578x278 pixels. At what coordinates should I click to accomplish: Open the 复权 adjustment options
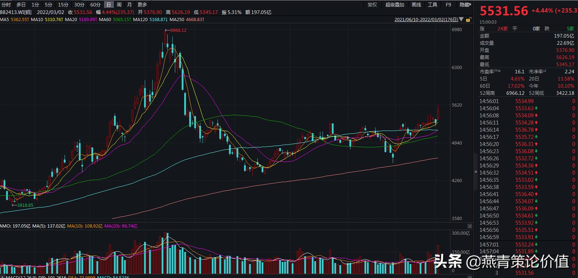tap(372, 5)
